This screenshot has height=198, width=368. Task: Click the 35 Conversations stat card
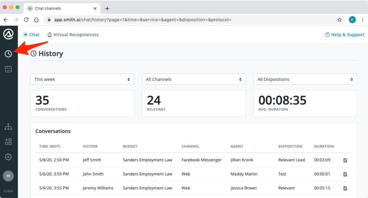82,103
